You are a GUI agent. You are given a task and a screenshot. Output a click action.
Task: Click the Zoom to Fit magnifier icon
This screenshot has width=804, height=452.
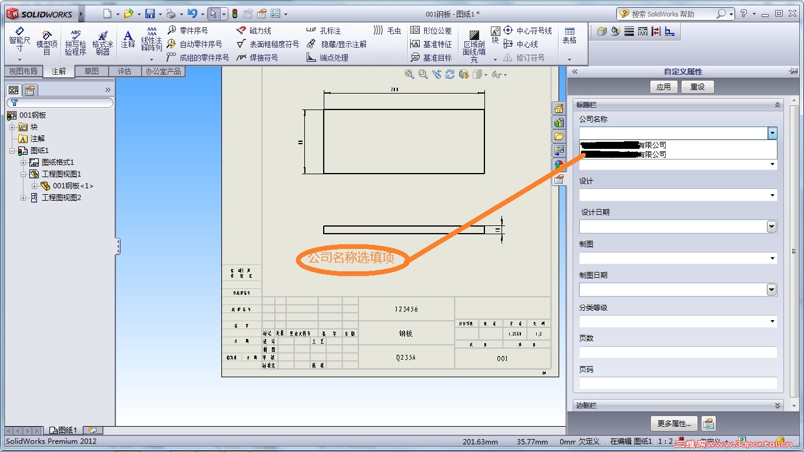tap(410, 74)
